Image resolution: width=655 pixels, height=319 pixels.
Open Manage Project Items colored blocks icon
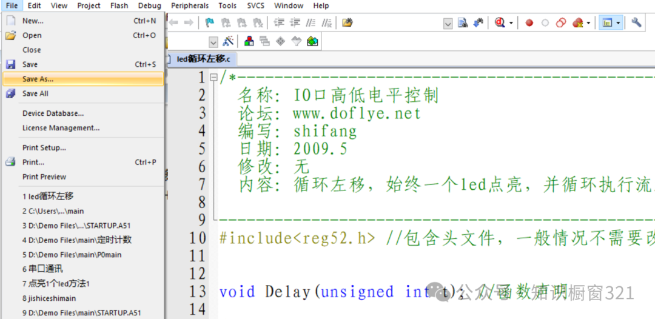click(x=249, y=41)
